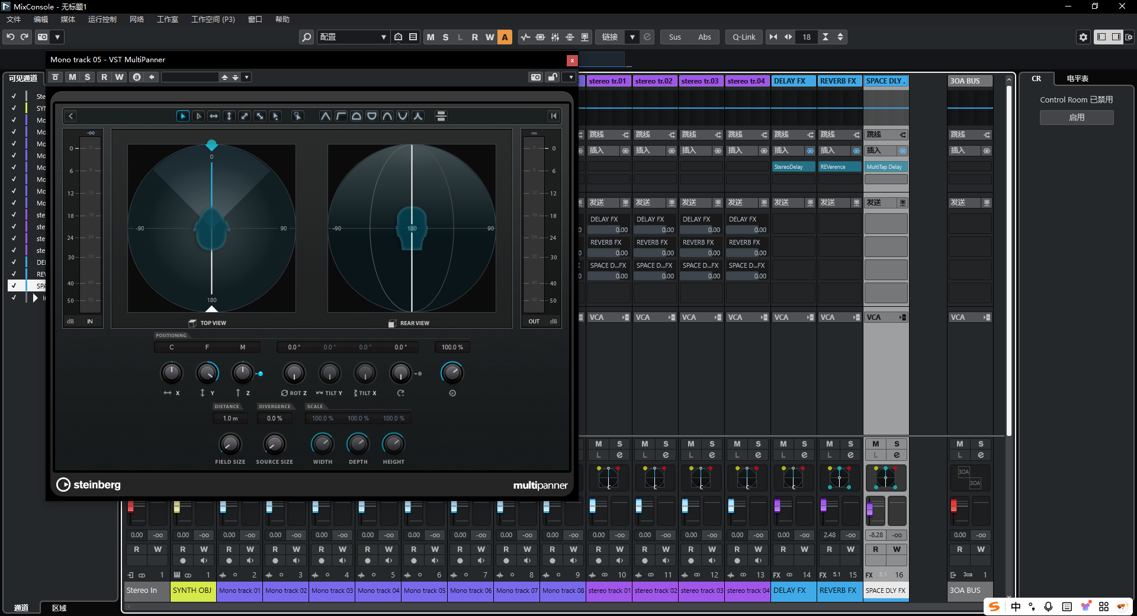Open MixConsole settings gear icon
This screenshot has height=616, width=1137.
tap(1083, 37)
